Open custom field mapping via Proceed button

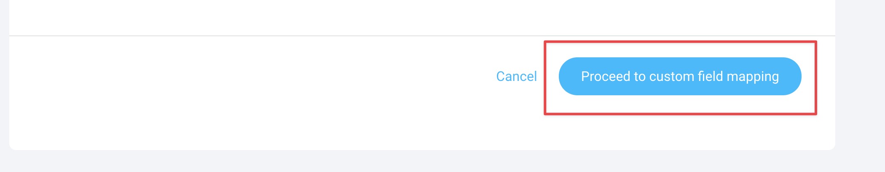(680, 76)
